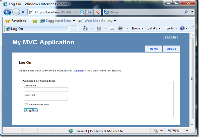Open the recent pages dropdown arrow
The height and width of the screenshot is (137, 199).
[x=23, y=12]
